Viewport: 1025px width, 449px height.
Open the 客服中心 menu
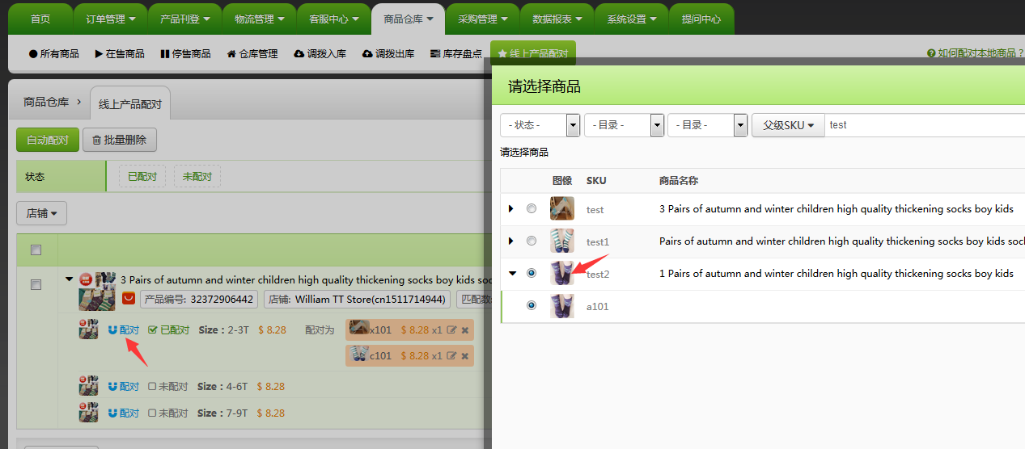(334, 19)
